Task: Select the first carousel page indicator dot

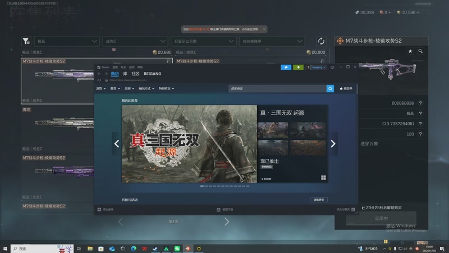Action: (202, 187)
